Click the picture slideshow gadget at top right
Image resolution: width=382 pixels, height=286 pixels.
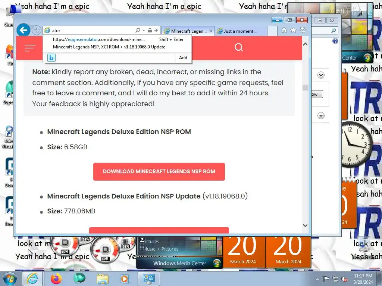(x=357, y=27)
